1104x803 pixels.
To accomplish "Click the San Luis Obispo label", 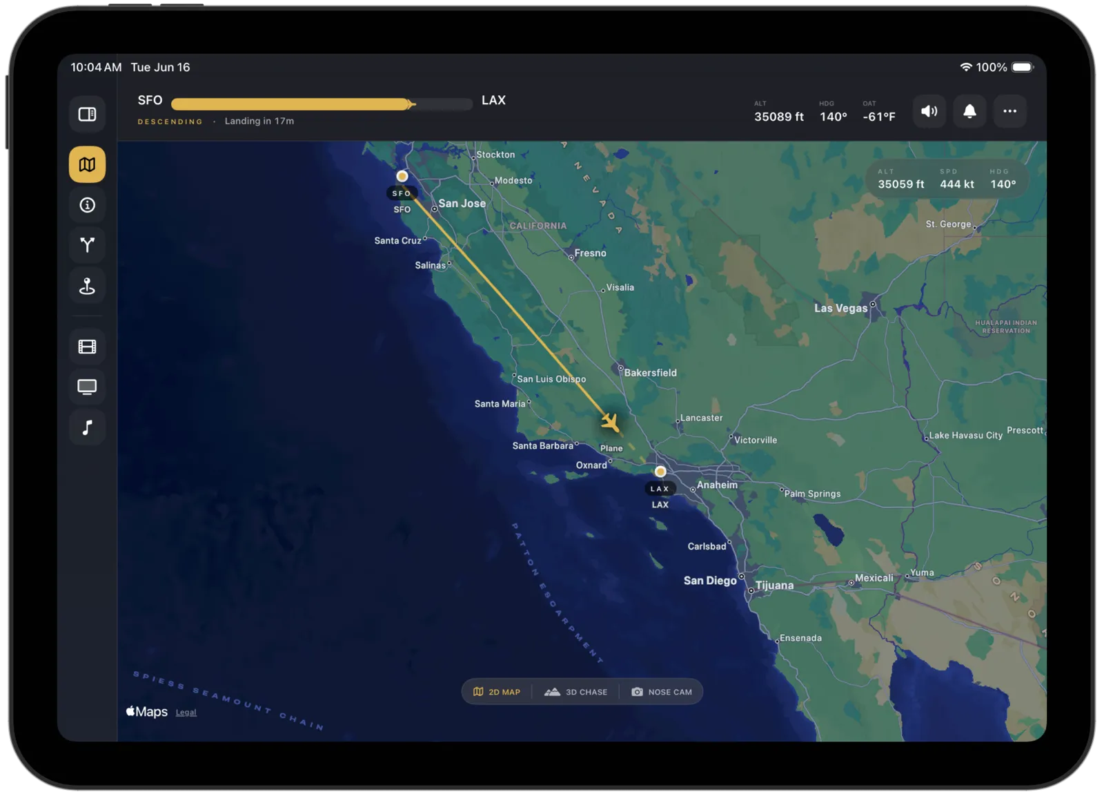I will pyautogui.click(x=551, y=379).
